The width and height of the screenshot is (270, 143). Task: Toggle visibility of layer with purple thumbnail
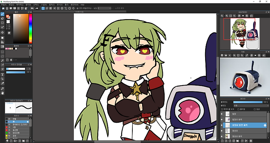222,119
